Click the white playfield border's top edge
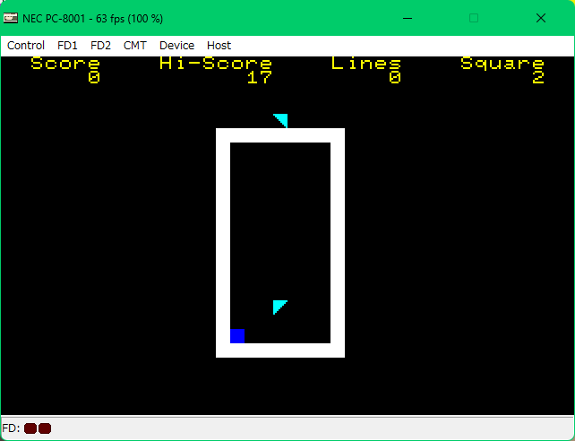Screen dimensions: 575x441 [x=280, y=135]
